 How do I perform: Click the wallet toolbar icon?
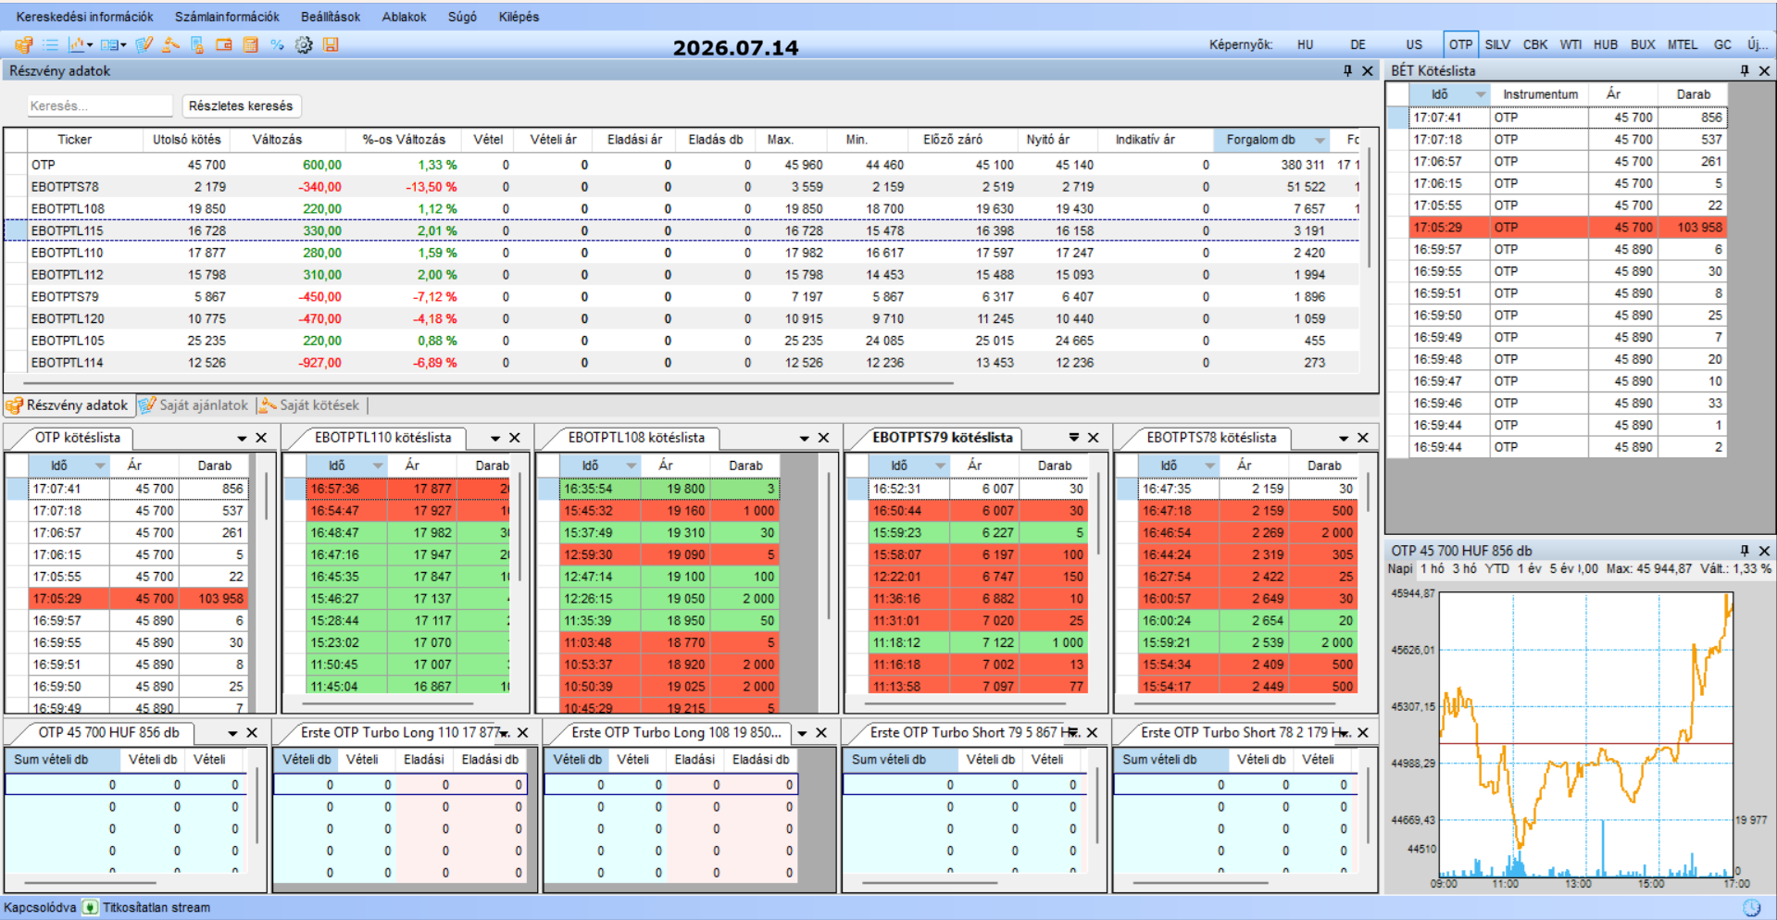point(224,44)
